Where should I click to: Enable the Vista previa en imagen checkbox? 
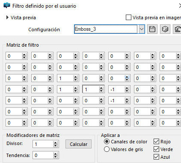(128, 18)
